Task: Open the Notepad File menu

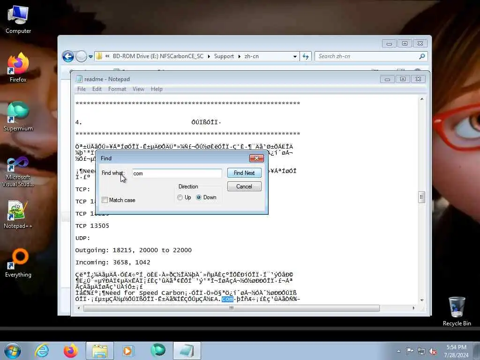Action: [82, 89]
